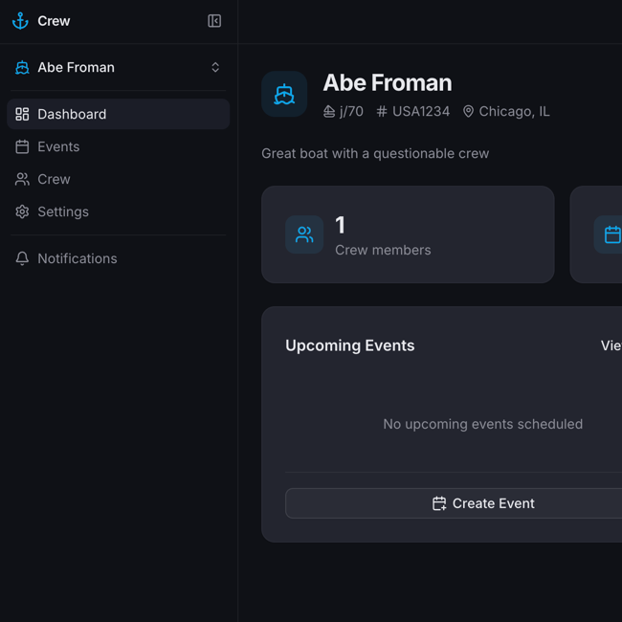Click the Notifications bell icon
The width and height of the screenshot is (622, 622).
[22, 258]
